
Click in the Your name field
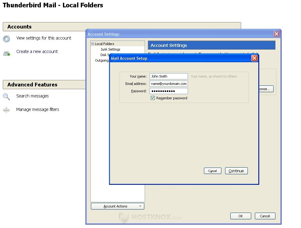pos(169,76)
